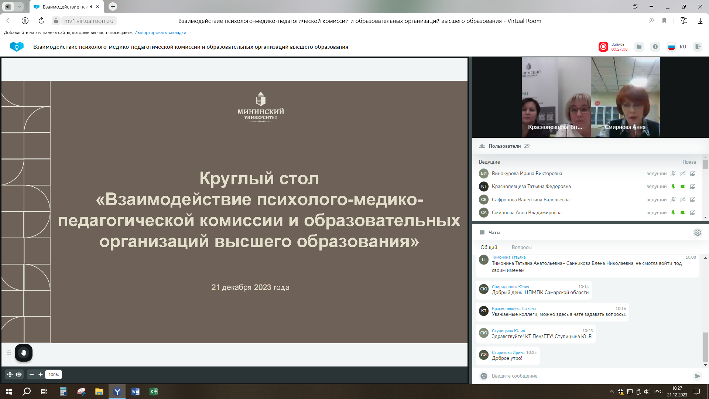Click chat sender name Старикова Ирина
709x399 pixels.
click(508, 353)
